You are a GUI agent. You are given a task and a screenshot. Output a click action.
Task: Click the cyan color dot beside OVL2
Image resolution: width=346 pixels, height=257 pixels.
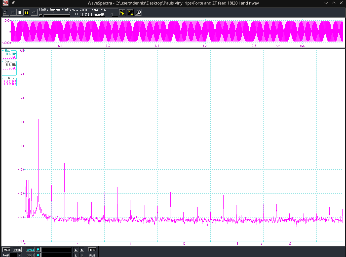[38, 255]
